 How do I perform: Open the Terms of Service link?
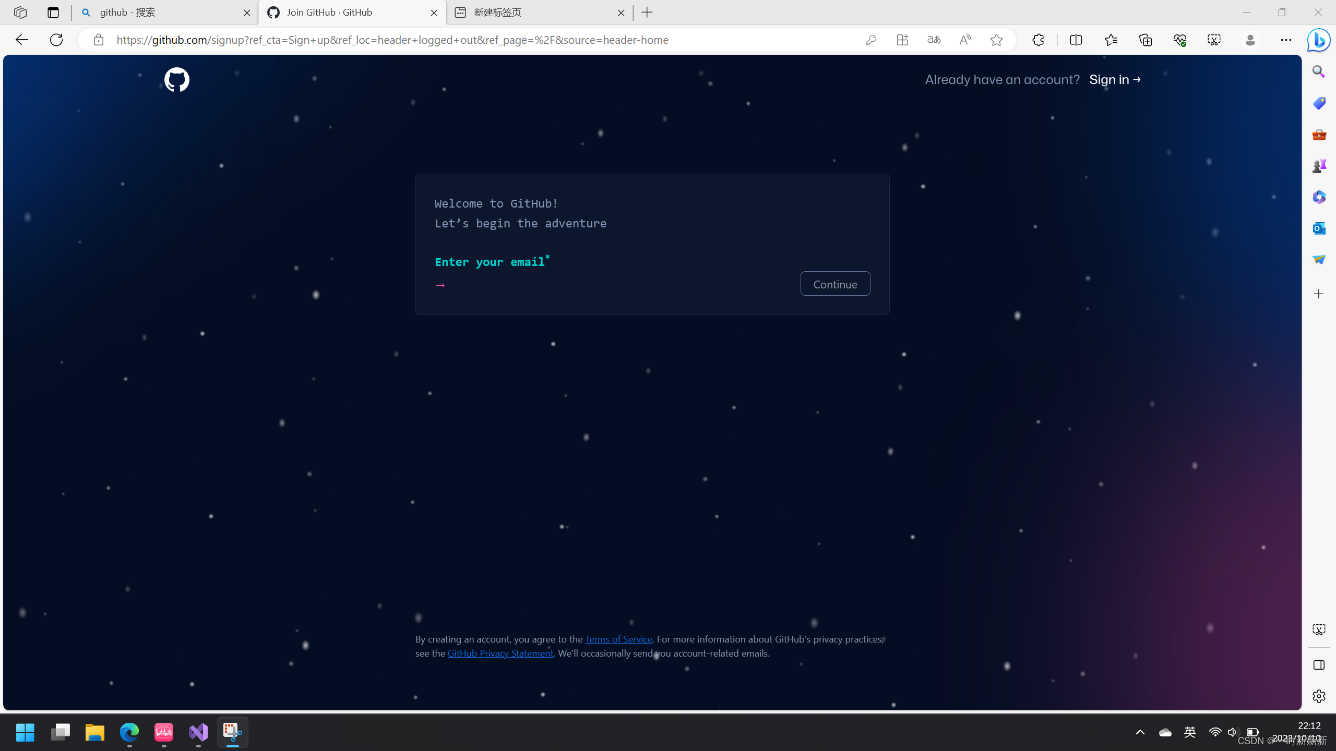click(618, 639)
